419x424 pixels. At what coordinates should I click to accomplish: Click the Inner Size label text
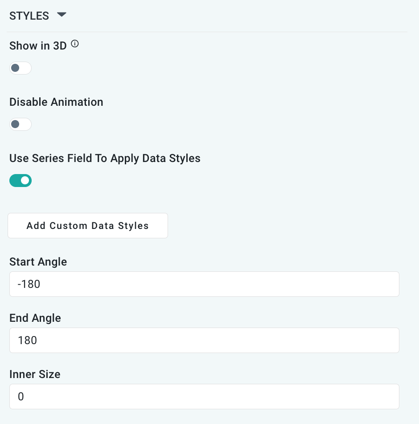pyautogui.click(x=34, y=374)
